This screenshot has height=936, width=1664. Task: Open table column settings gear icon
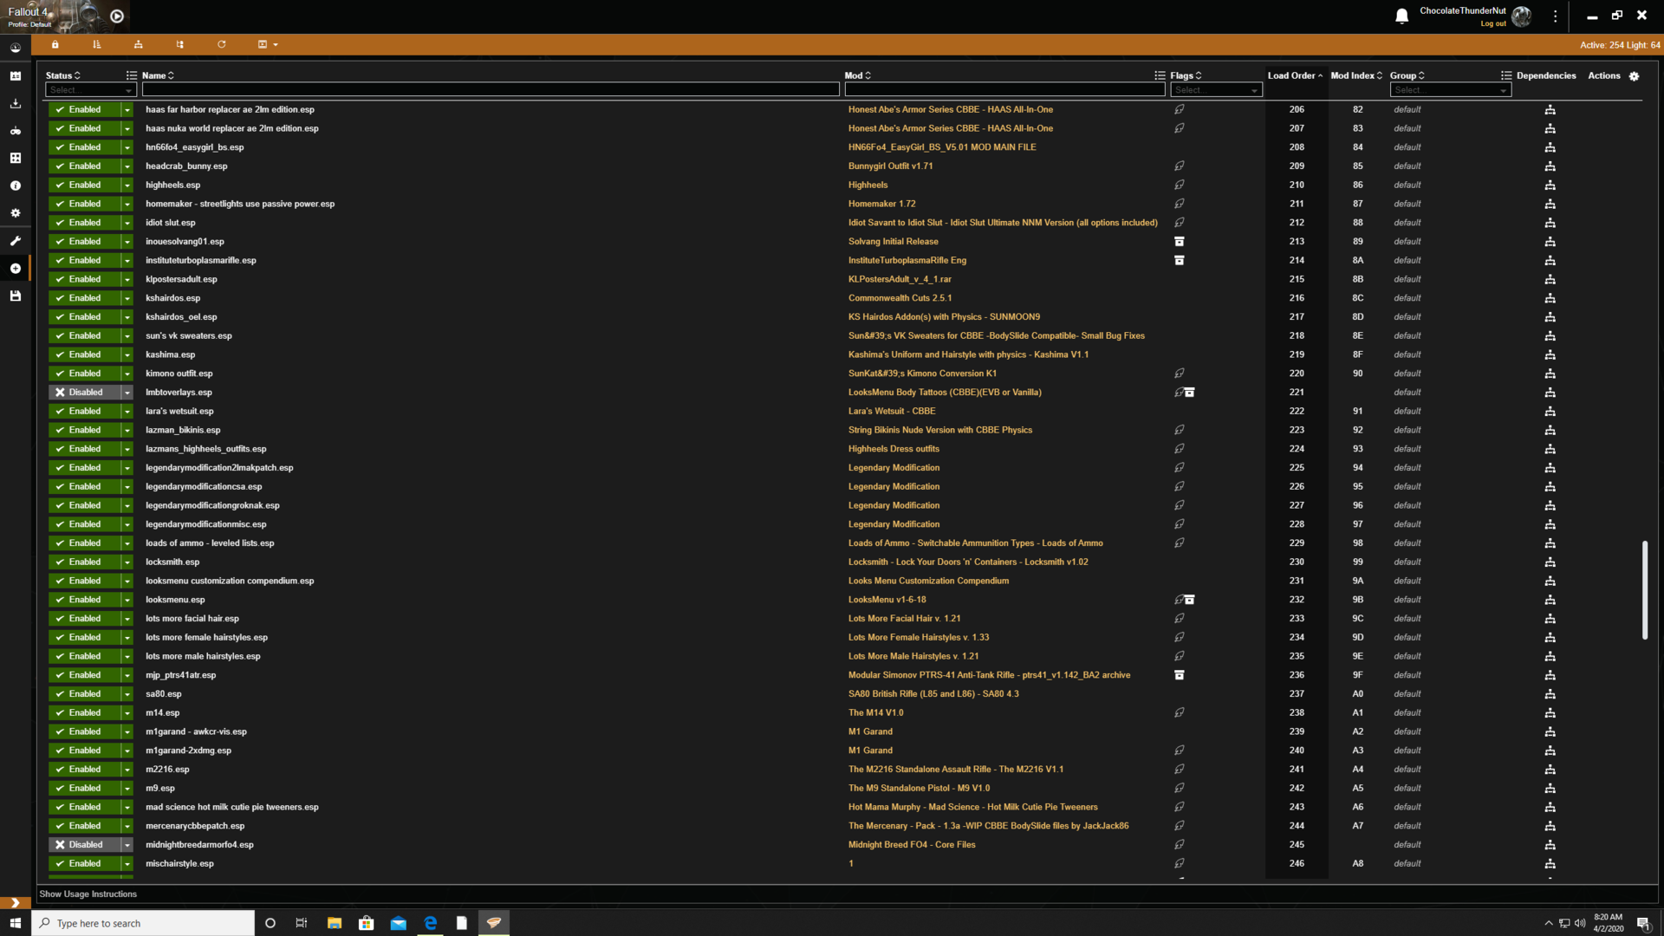pos(1634,76)
